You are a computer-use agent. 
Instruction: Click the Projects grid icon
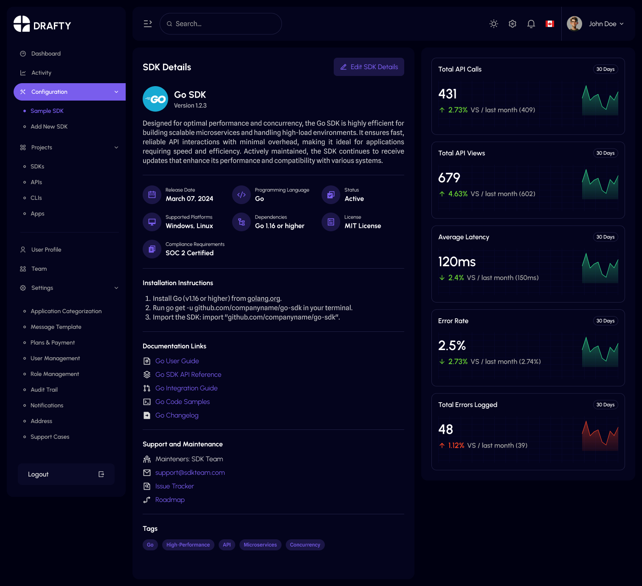[23, 147]
